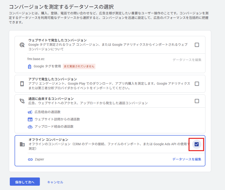Click the greyed データソースを編集 under website conversions
The height and width of the screenshot is (190, 225).
click(x=187, y=60)
